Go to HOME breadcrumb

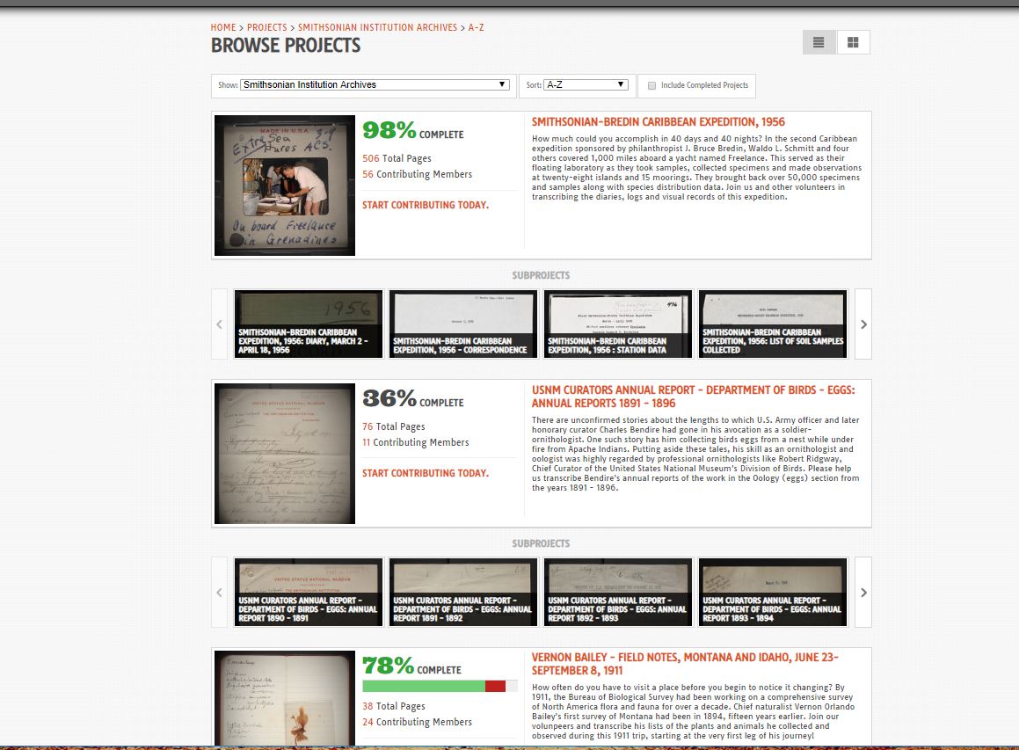tap(223, 27)
